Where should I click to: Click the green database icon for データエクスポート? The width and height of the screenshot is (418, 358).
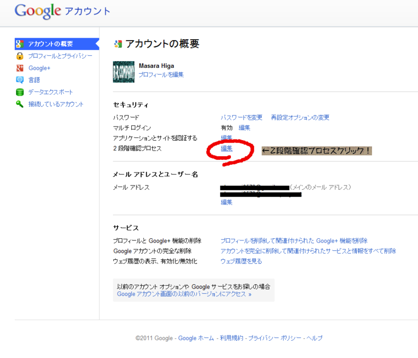point(20,92)
